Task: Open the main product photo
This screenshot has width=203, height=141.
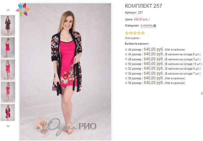Action: (65, 71)
